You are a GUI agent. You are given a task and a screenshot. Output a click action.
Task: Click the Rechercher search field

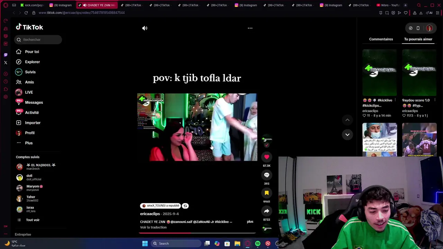pos(38,39)
